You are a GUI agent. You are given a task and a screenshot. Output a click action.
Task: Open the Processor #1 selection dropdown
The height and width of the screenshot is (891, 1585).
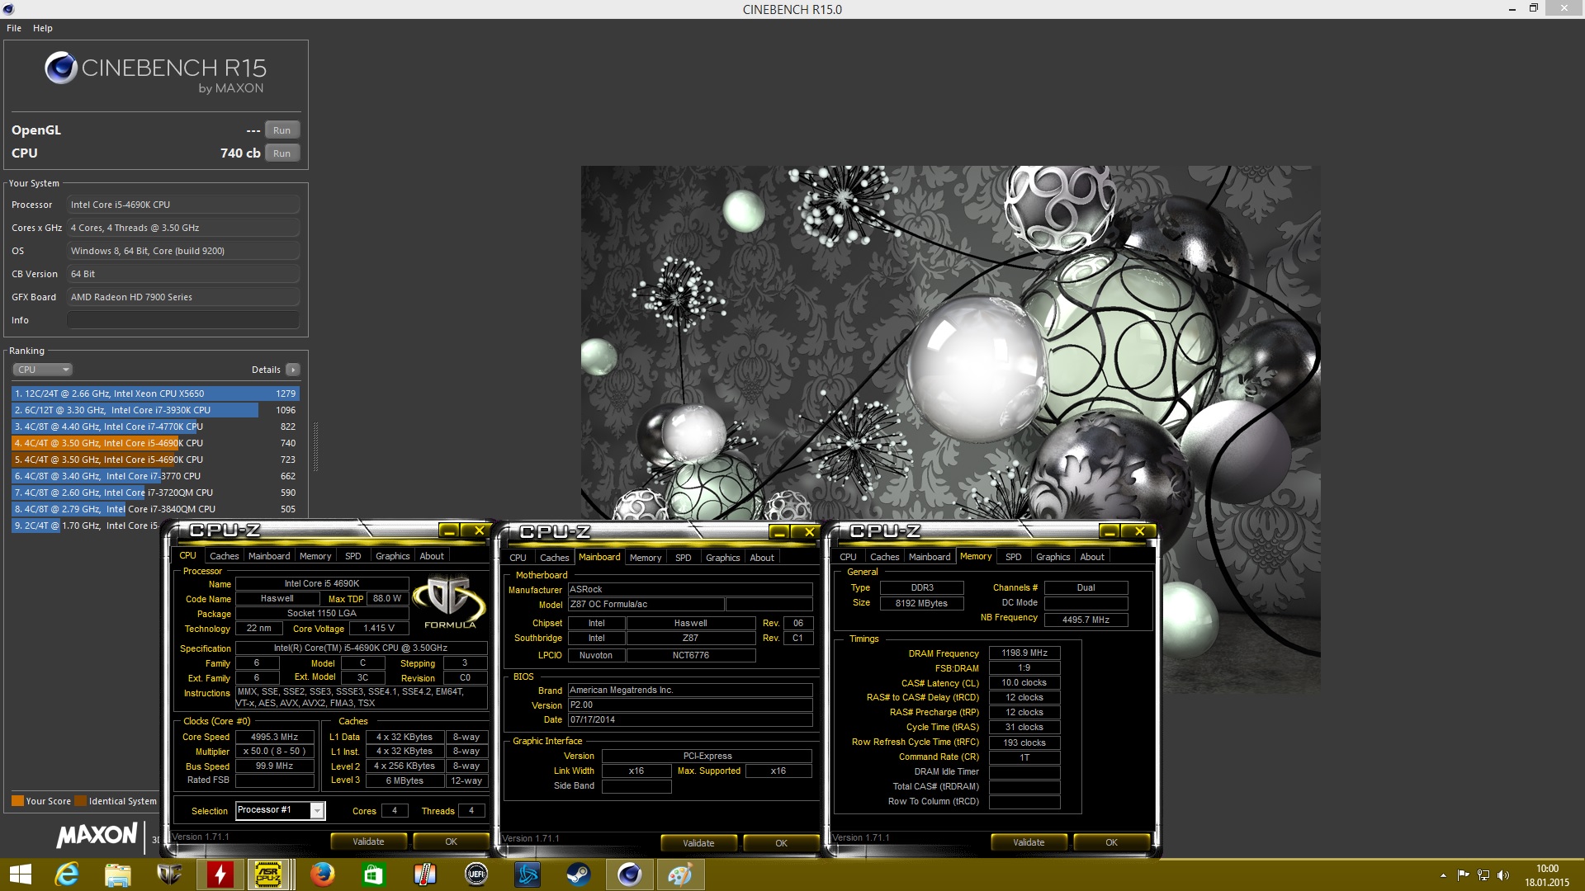[x=281, y=810]
